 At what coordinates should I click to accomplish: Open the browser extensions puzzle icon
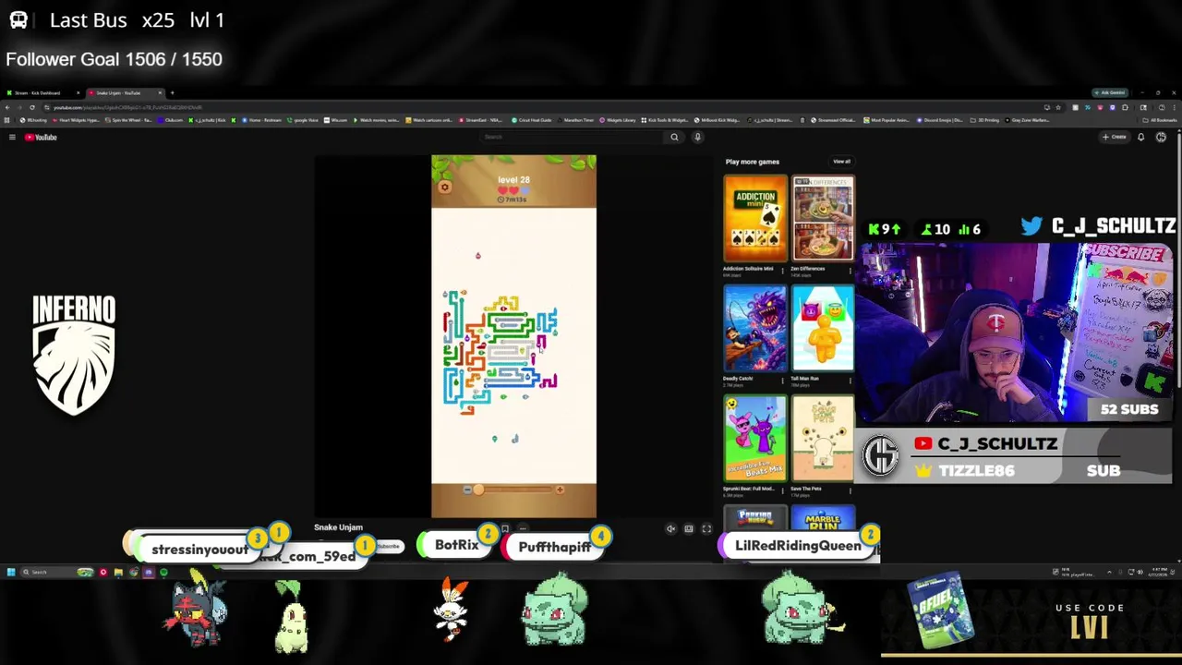[1125, 107]
